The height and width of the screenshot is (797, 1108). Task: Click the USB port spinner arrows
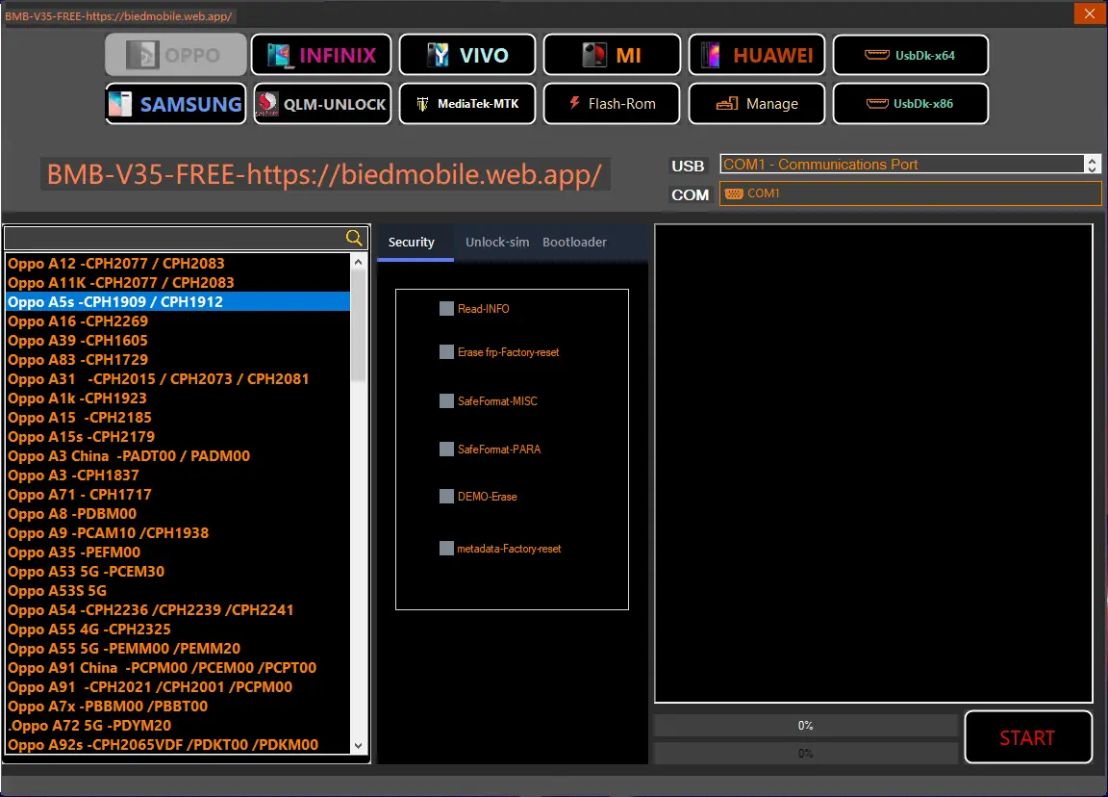tap(1093, 164)
